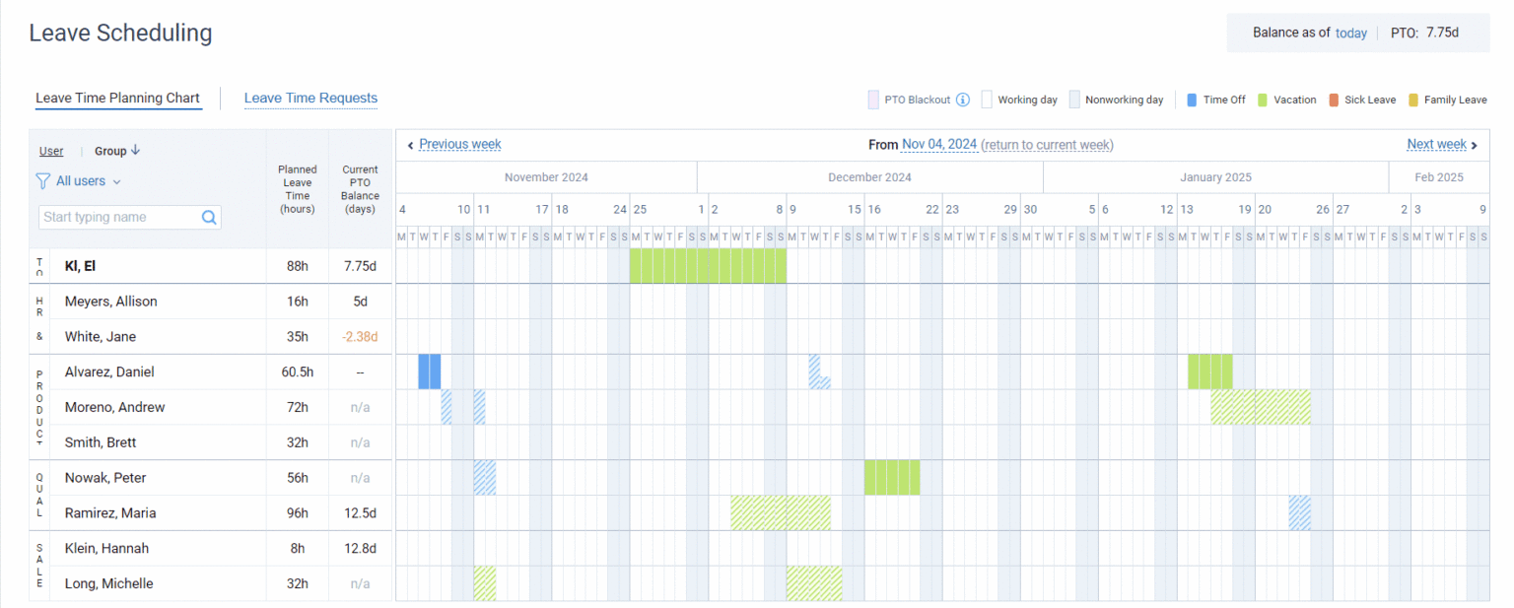Click Alvarez, Daniel's blue Time Off block

(429, 372)
